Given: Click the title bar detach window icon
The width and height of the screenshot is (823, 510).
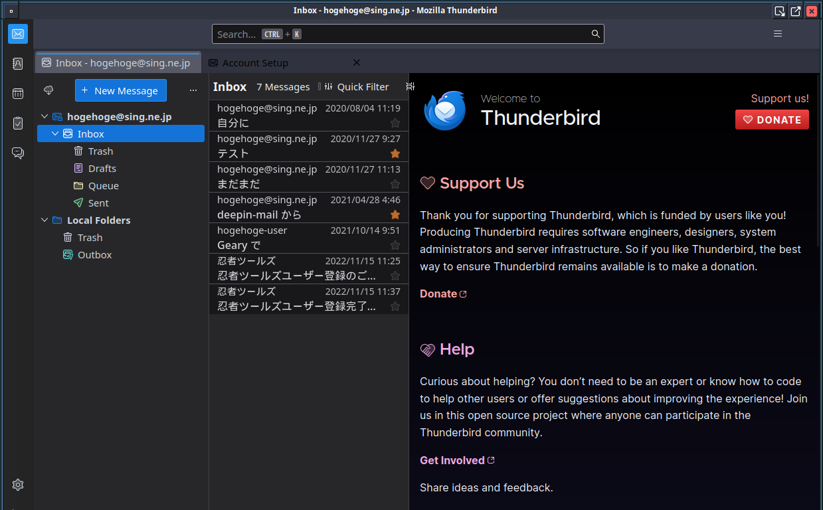Looking at the screenshot, I should click(796, 11).
